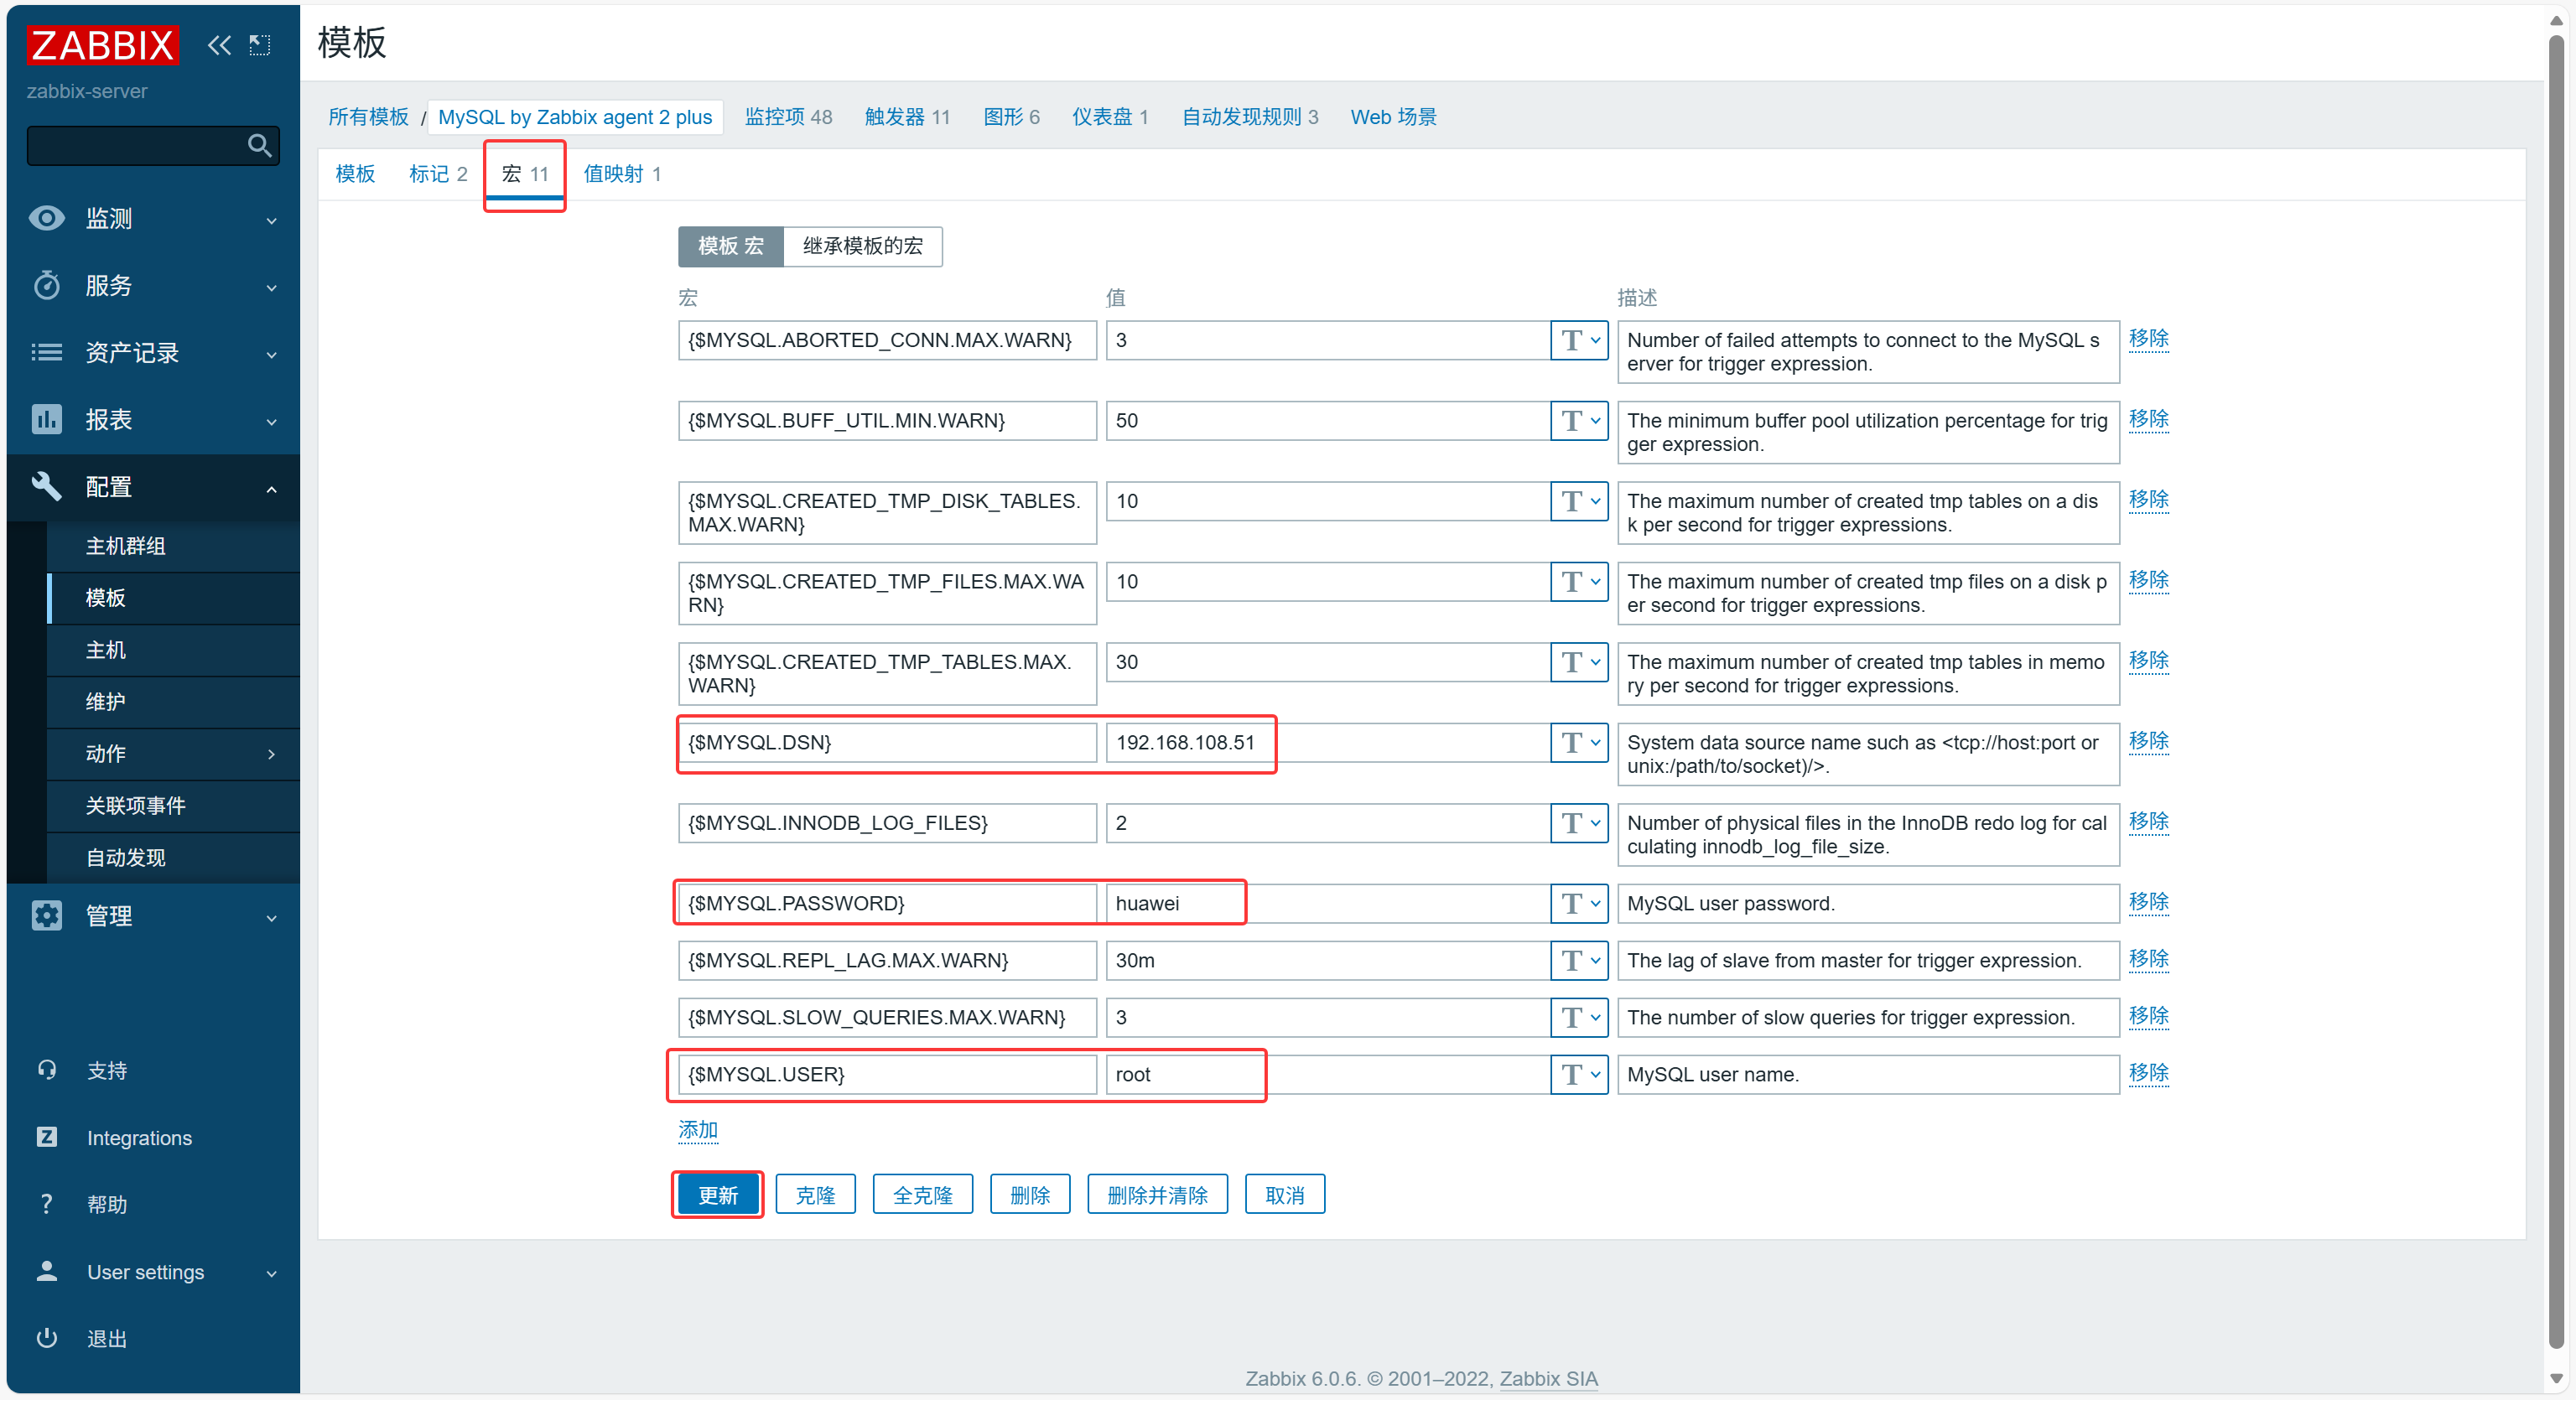
Task: Click the {$MYSQL.PASSWORD} value field
Action: (x=1328, y=903)
